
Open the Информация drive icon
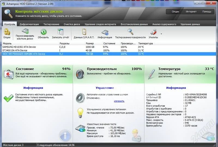point(105,32)
